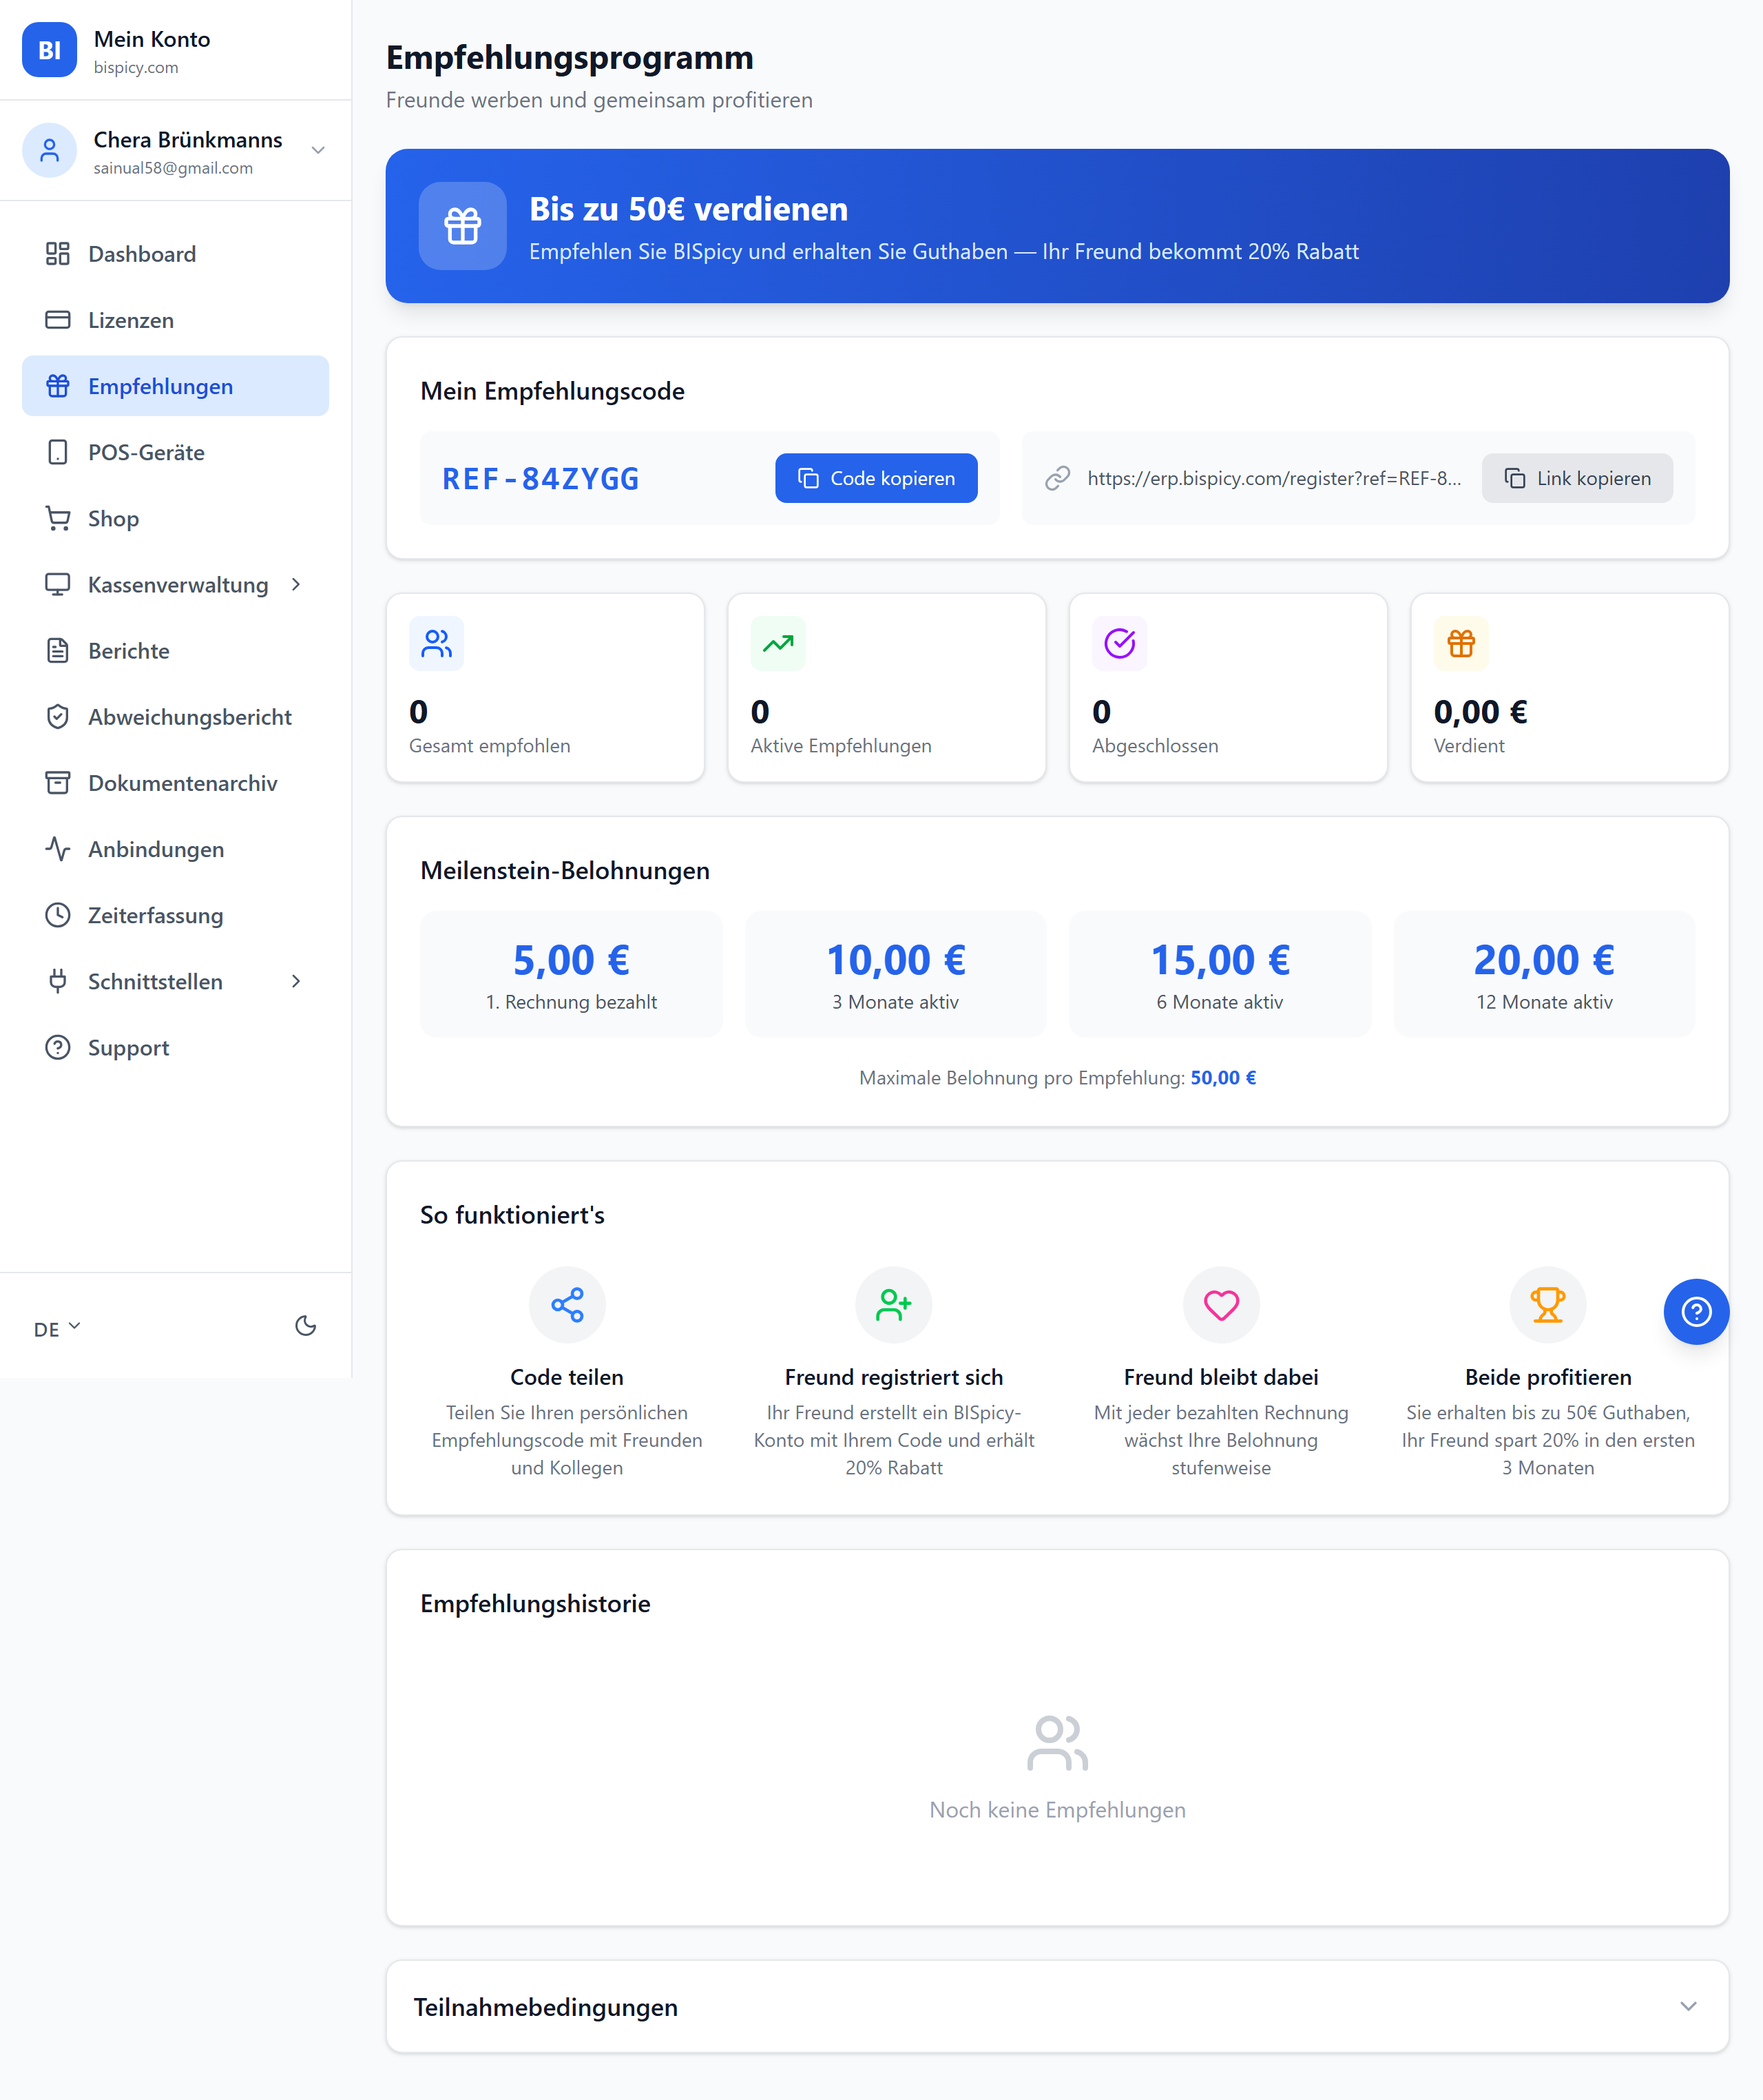This screenshot has height=2100, width=1763.
Task: Click the Kassenverwaltung monitor icon
Action: 58,584
